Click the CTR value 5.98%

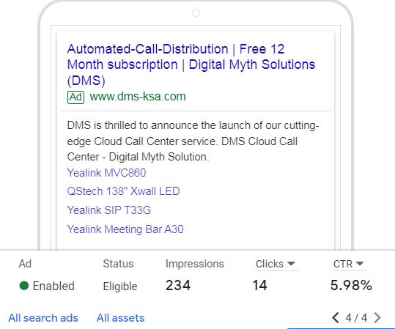coord(351,286)
